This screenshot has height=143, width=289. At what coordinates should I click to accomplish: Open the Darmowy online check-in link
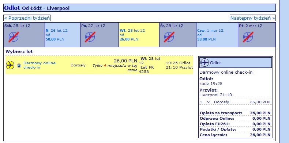pyautogui.click(x=40, y=65)
